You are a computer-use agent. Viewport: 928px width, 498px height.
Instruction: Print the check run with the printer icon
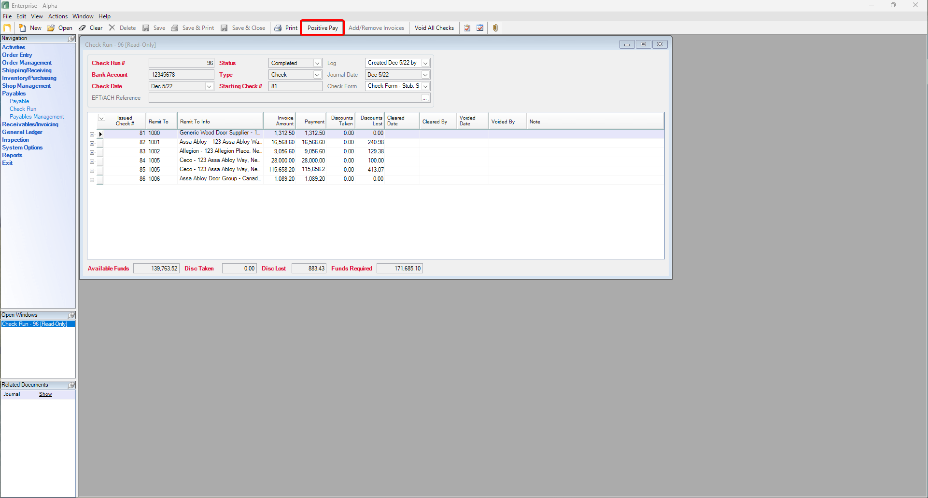click(x=278, y=27)
